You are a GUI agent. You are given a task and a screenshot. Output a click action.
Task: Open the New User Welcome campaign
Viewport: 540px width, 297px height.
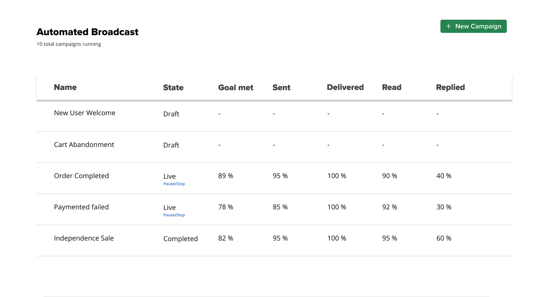tap(85, 113)
